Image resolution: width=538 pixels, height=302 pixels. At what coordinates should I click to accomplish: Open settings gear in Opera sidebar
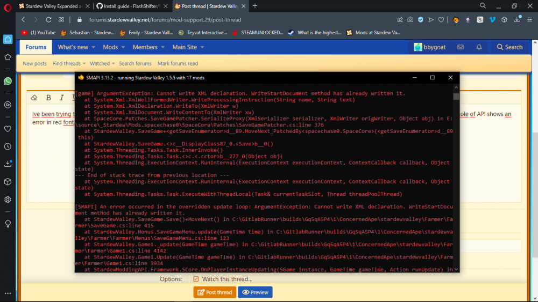[8, 200]
